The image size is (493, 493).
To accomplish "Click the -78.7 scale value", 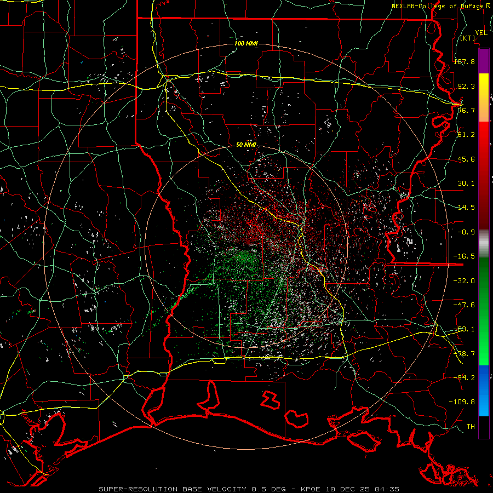I will pos(464,354).
